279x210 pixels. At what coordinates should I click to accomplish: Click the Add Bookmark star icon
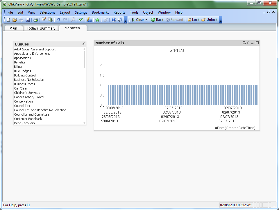click(97, 20)
